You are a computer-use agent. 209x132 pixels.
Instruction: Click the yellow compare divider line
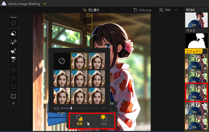point(92,31)
